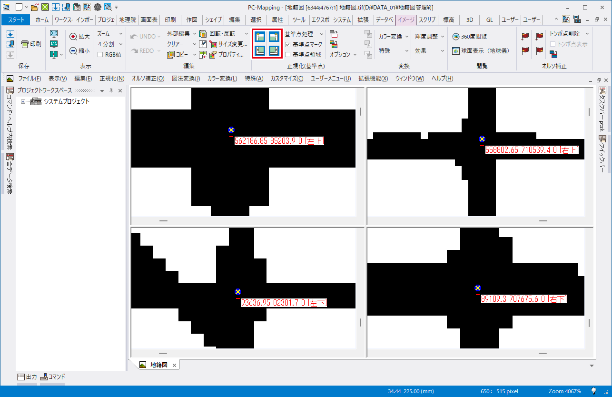
Task: Click the bottom-right reference point (右下) icon
Action: pyautogui.click(x=274, y=50)
